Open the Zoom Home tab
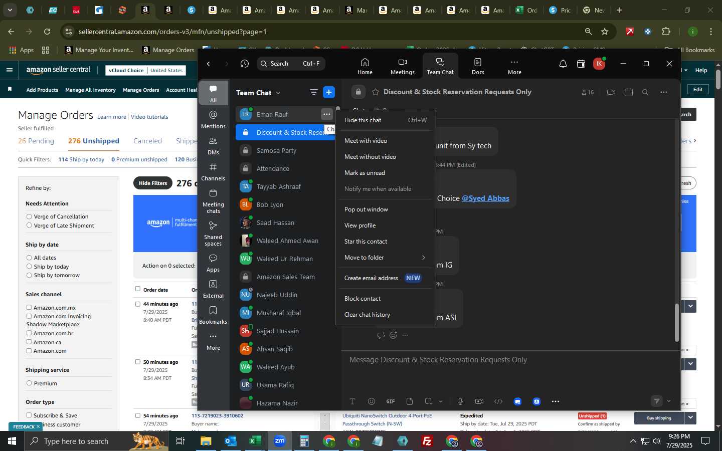 [365, 66]
